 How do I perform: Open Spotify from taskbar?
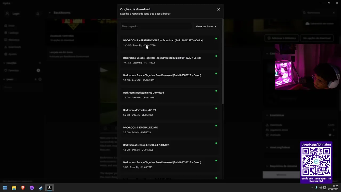[x=32, y=188]
